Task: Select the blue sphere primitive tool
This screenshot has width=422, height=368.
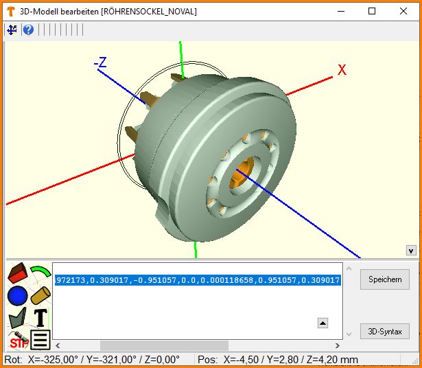Action: tap(18, 296)
